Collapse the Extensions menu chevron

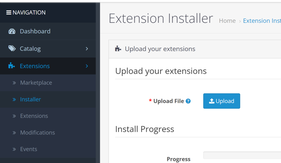(x=87, y=66)
